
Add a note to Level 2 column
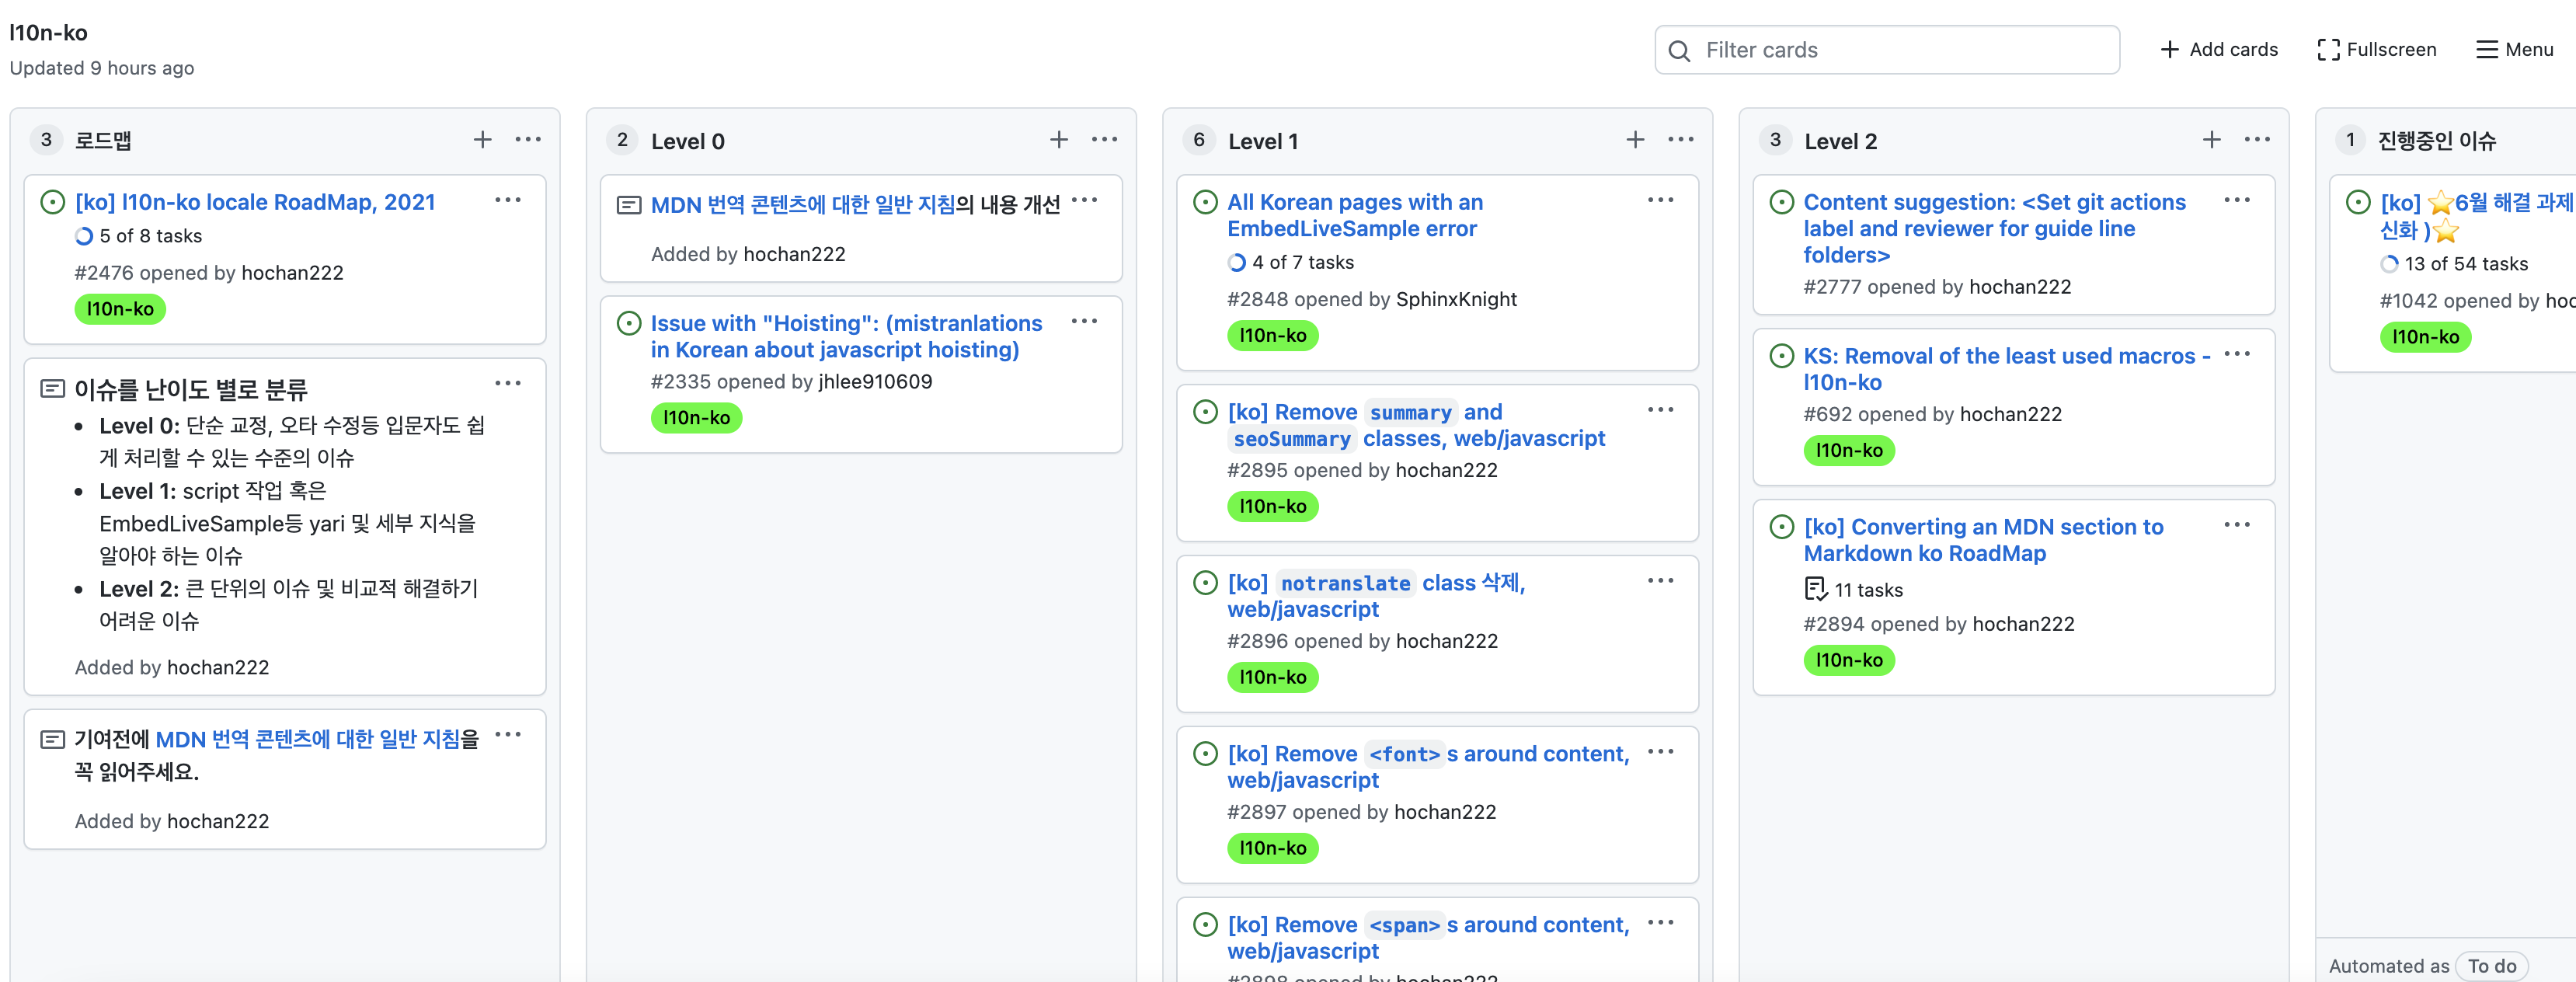coord(2211,140)
